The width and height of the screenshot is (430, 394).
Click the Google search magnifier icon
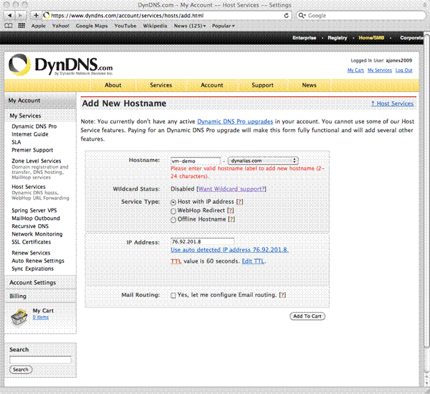[302, 16]
